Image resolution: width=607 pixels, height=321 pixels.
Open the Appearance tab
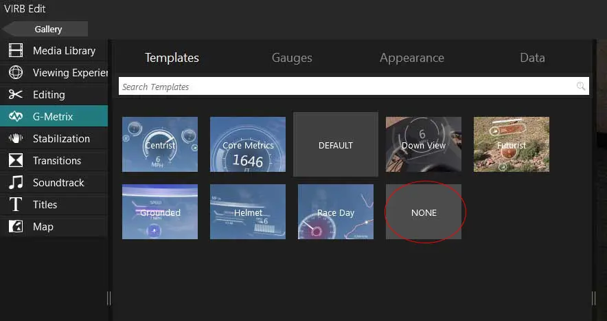[412, 58]
